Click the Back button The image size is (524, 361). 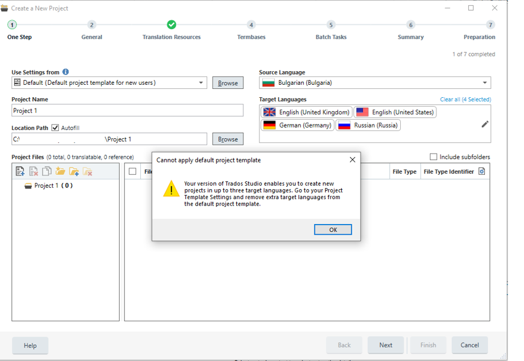tap(344, 345)
